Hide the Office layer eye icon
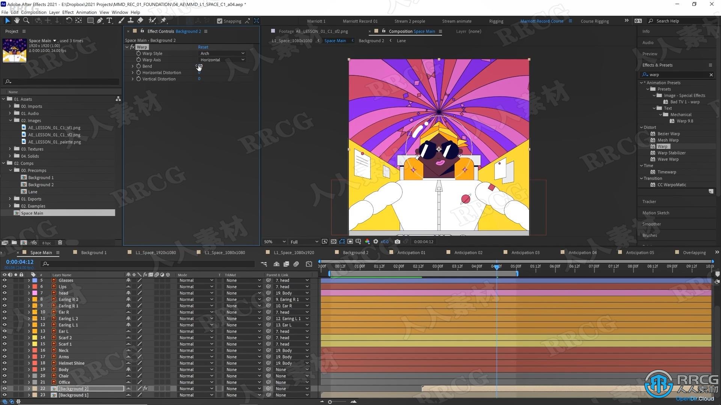The image size is (721, 405). 5,382
